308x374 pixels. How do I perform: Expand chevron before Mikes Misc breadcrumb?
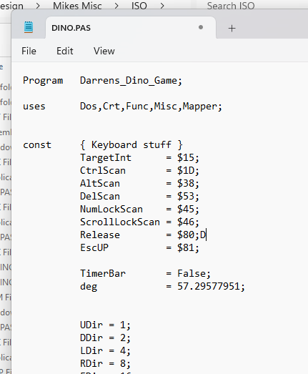38,6
